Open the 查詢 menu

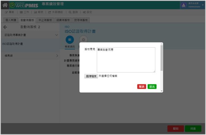73,12
